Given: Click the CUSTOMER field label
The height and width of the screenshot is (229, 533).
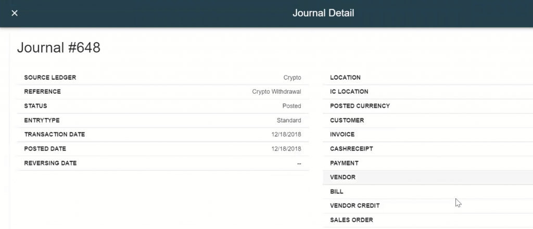Looking at the screenshot, I should click(347, 120).
